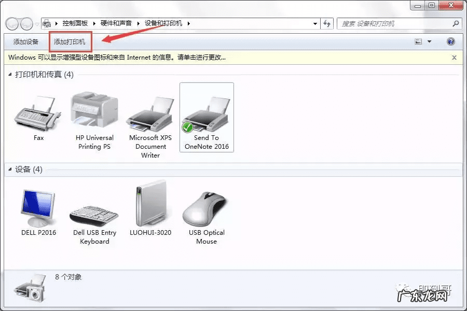The width and height of the screenshot is (467, 311).
Task: Open recent pages dropdown beside navigation arrows
Action: [x=37, y=24]
